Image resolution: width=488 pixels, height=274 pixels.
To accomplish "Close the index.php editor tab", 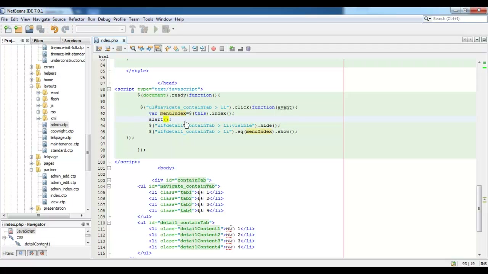I will (x=124, y=40).
